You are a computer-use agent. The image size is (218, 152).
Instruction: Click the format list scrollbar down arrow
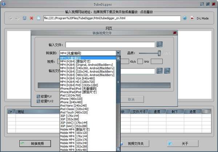[118, 149]
